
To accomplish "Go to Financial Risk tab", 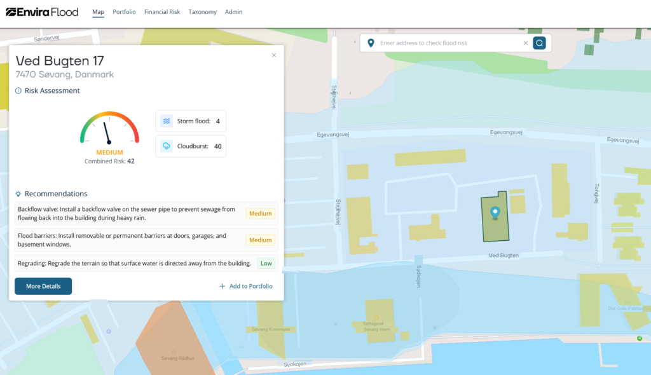I will point(162,12).
